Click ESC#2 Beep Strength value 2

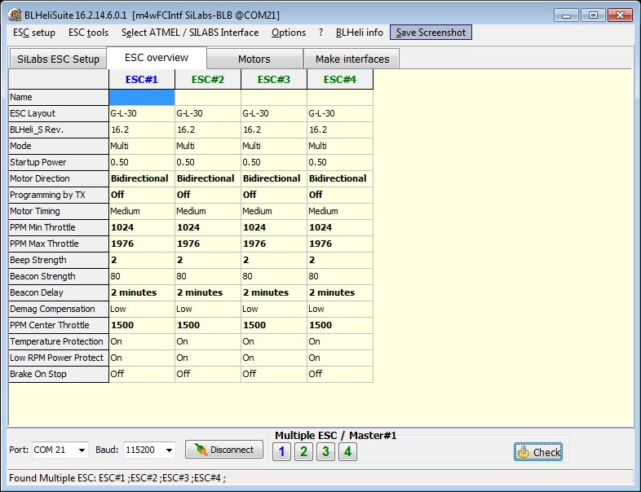pos(208,260)
